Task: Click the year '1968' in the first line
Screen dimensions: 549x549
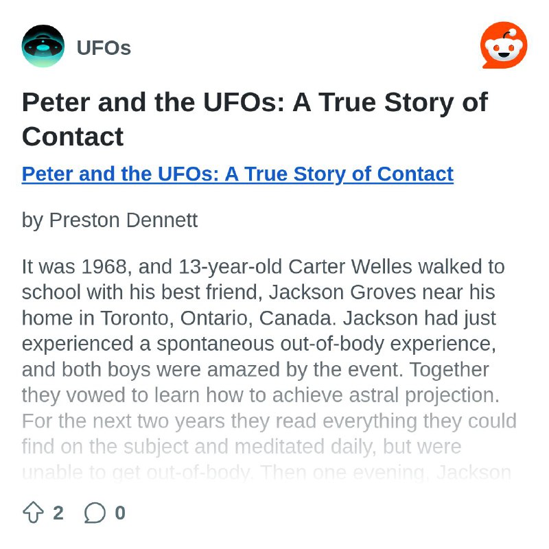Action: (104, 266)
